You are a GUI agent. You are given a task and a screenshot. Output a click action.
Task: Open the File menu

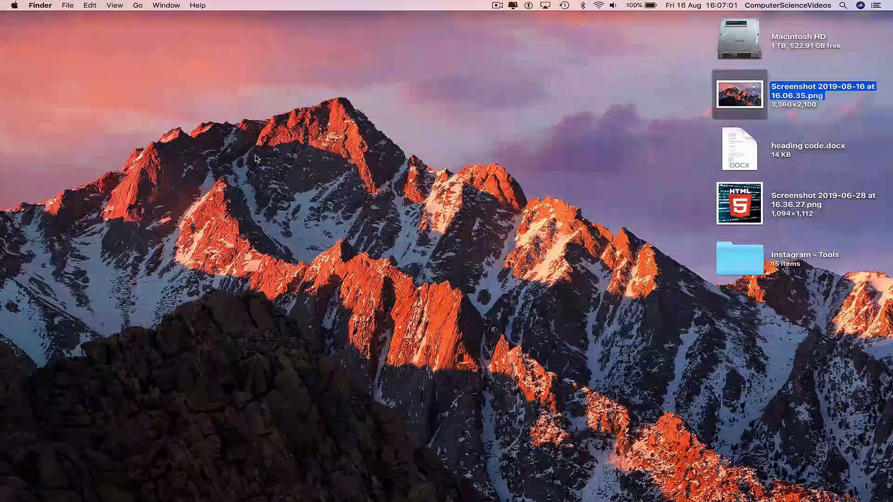click(67, 5)
